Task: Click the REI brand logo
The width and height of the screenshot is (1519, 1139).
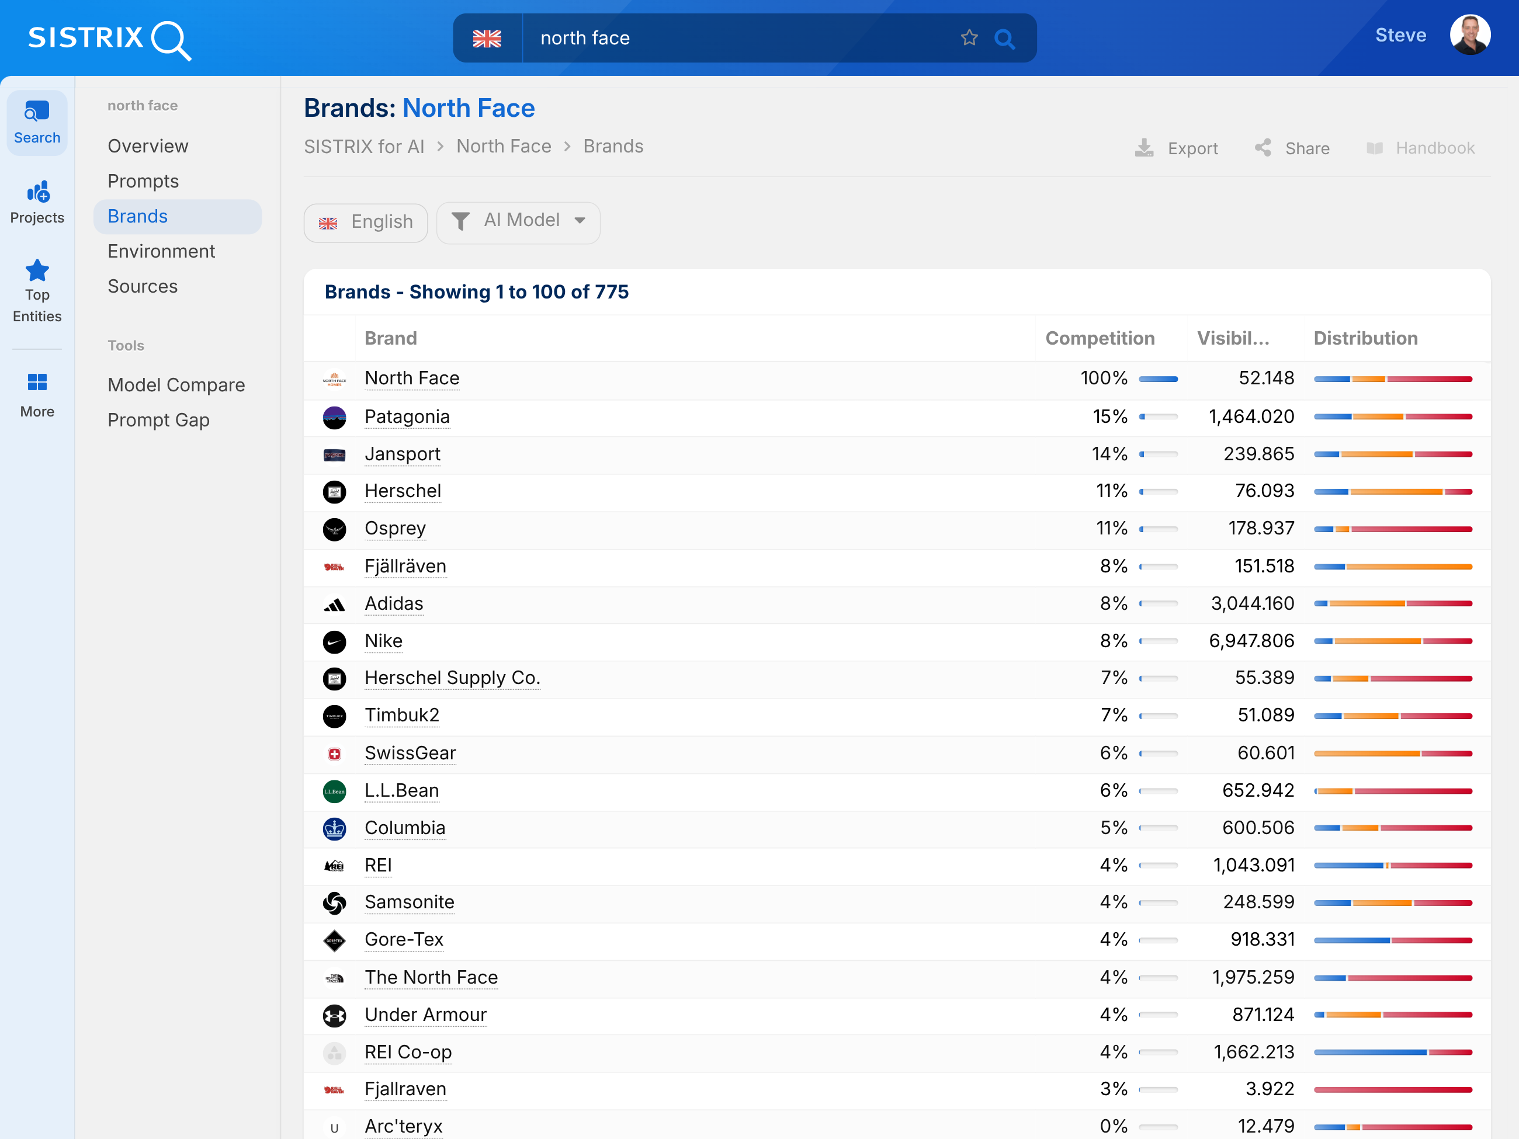Action: 334,866
